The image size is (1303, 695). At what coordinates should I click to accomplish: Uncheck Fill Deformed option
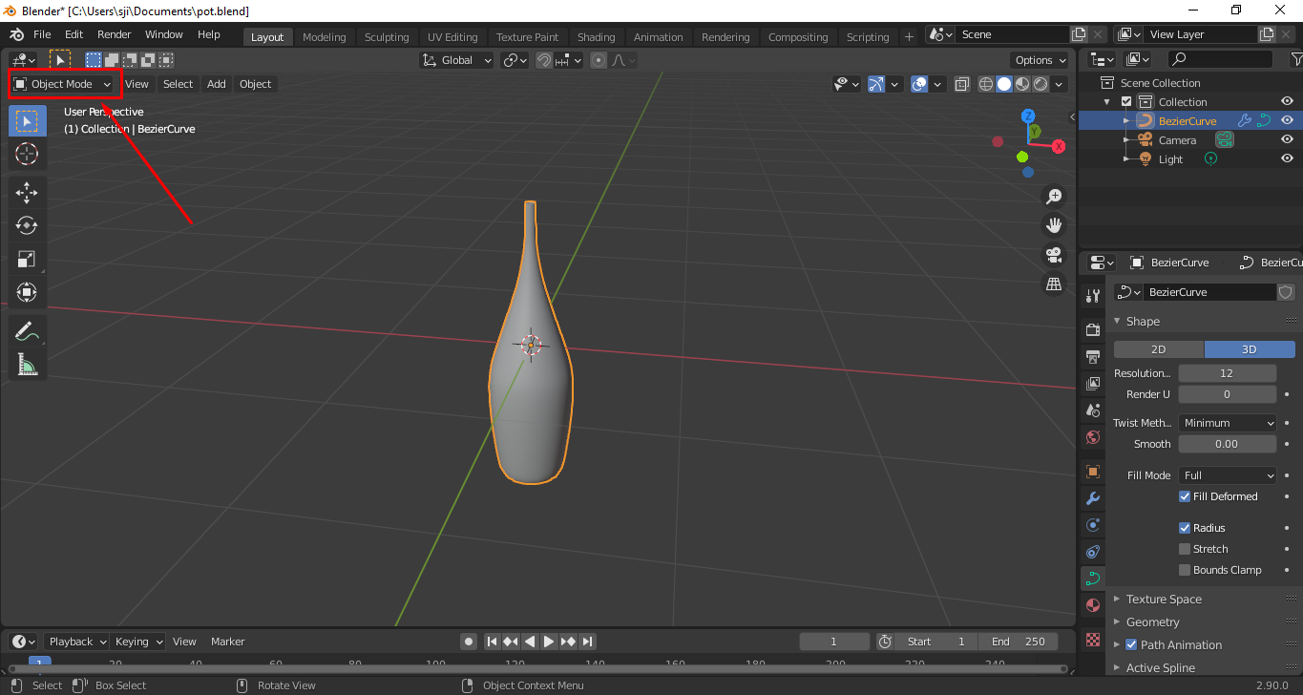click(1184, 495)
